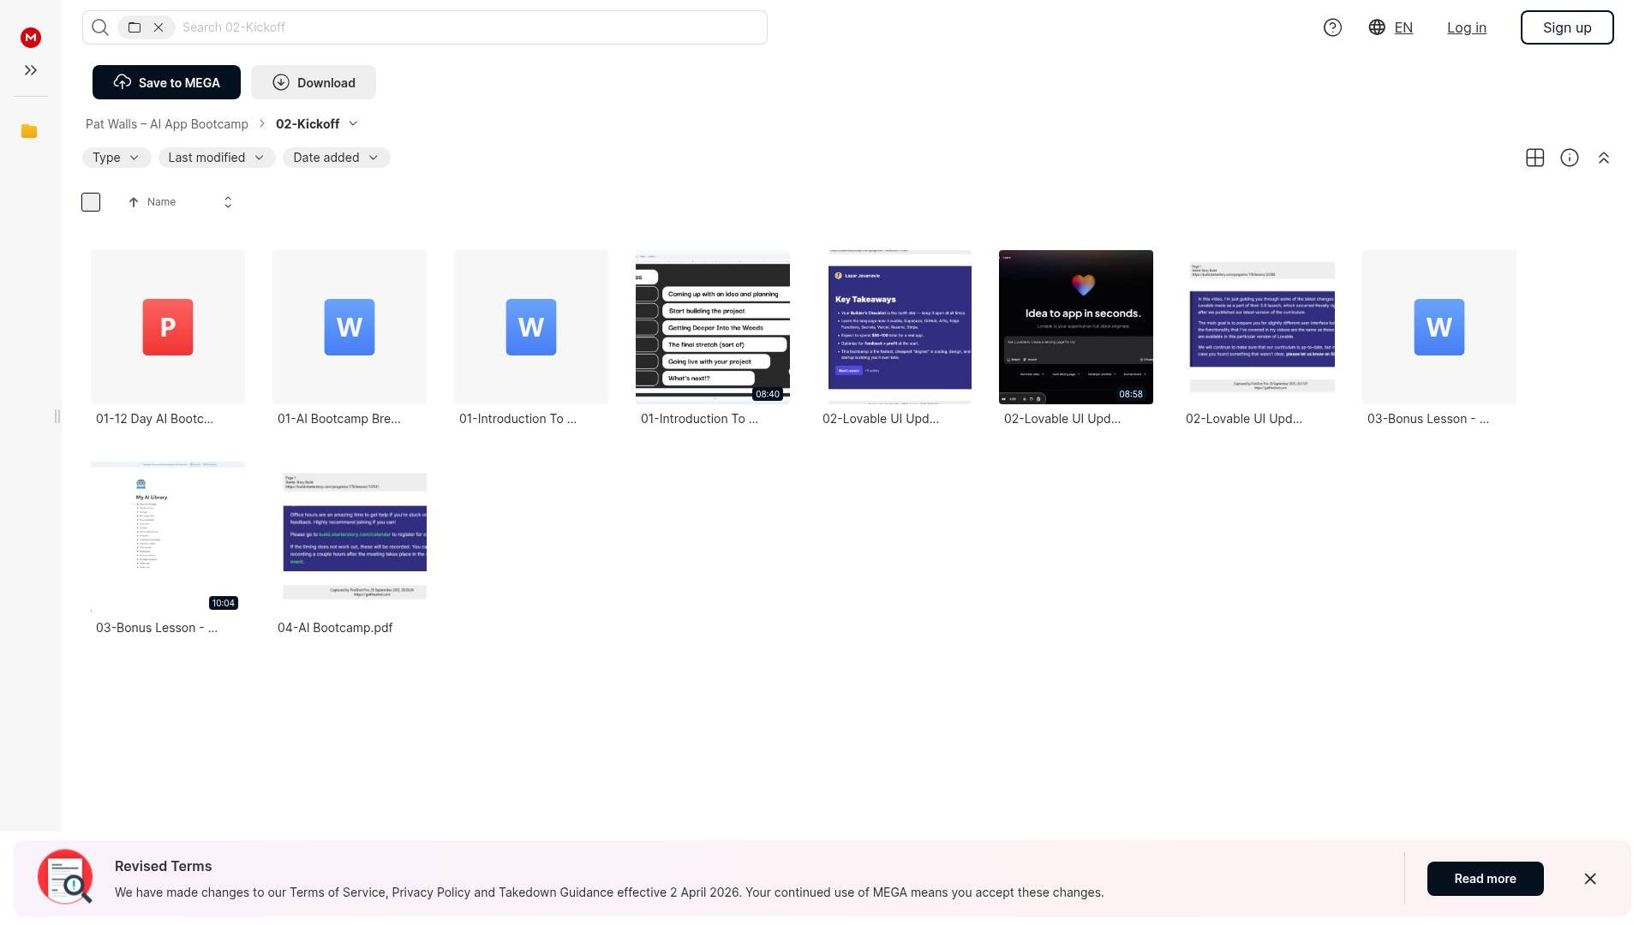The image size is (1645, 925).
Task: Collapse header with double up-chevron icon
Action: (x=1603, y=158)
